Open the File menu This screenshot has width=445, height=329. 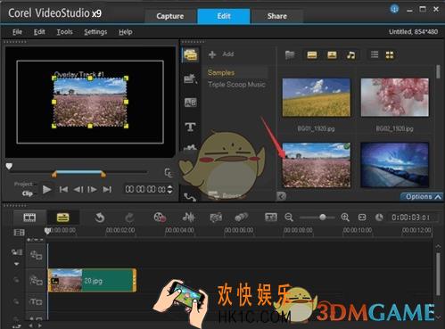coord(17,32)
